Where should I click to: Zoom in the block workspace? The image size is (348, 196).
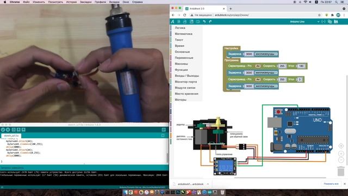[341, 154]
